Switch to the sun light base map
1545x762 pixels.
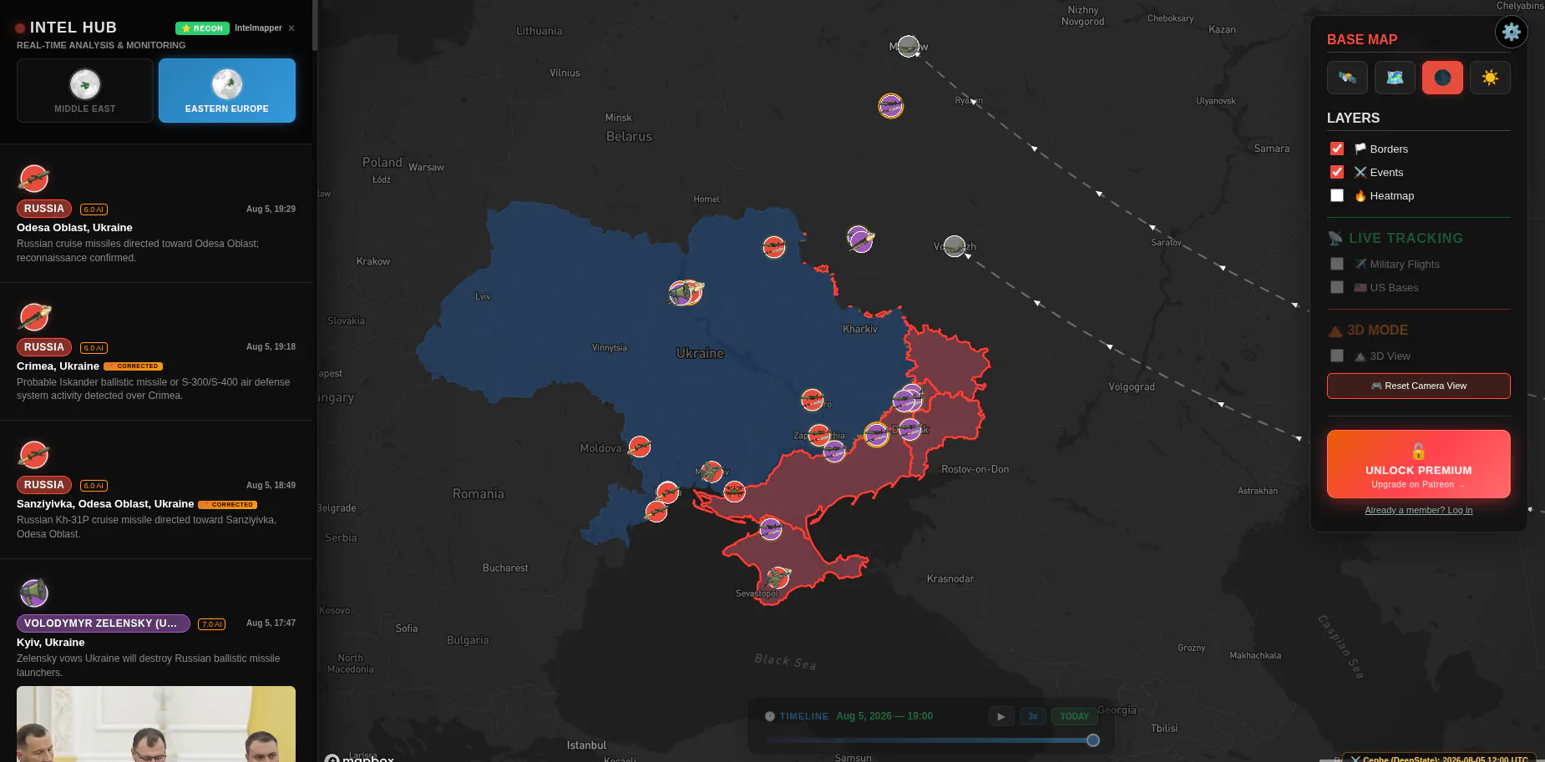(1490, 78)
